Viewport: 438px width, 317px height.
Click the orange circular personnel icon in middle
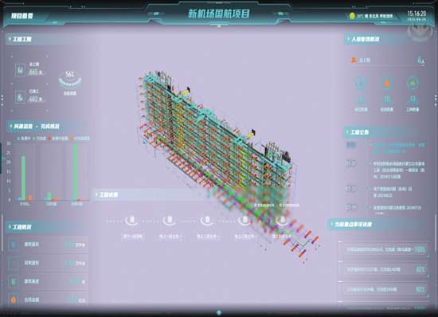tap(387, 83)
